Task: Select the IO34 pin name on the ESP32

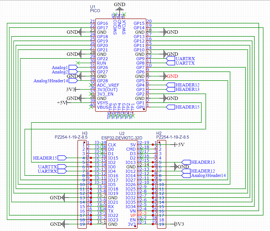Action: 131,206
